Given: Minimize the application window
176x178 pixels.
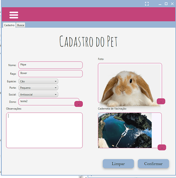Looking at the screenshot, I should click(160, 4).
